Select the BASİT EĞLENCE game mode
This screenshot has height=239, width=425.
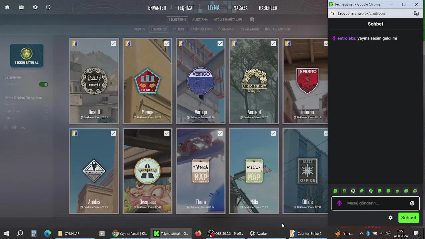(x=201, y=29)
